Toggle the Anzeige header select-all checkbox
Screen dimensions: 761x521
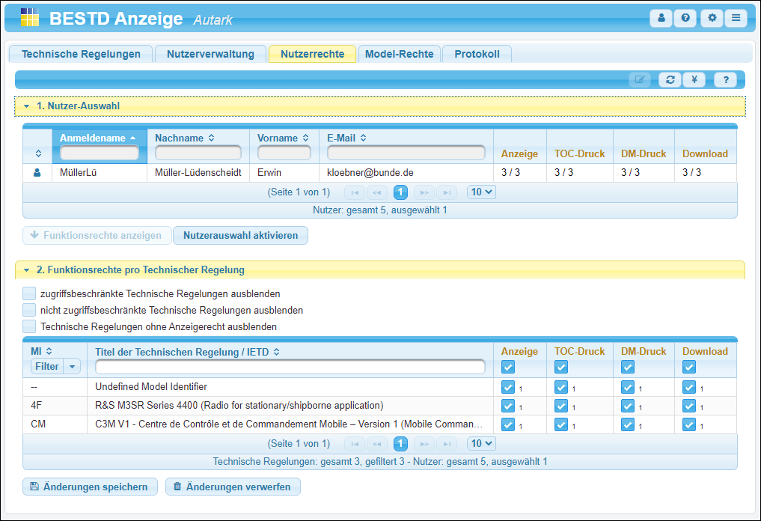point(507,367)
